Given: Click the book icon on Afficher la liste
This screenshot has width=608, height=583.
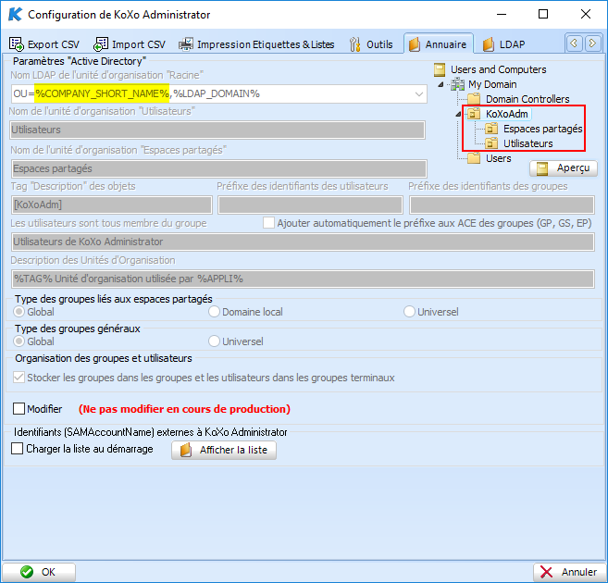Looking at the screenshot, I should click(186, 450).
